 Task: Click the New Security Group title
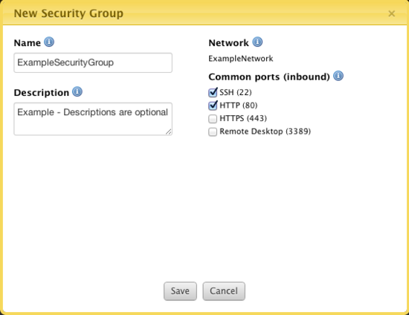68,13
